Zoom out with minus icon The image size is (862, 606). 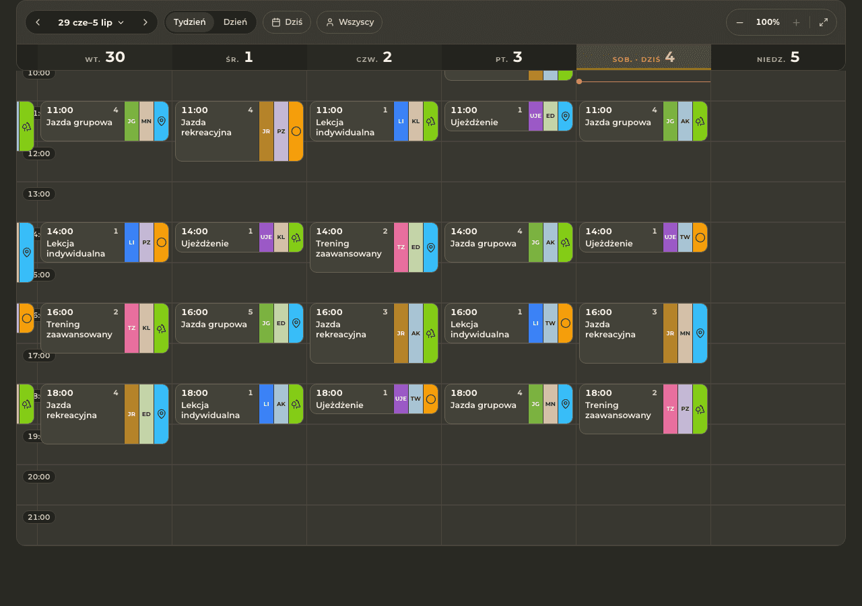click(x=740, y=22)
